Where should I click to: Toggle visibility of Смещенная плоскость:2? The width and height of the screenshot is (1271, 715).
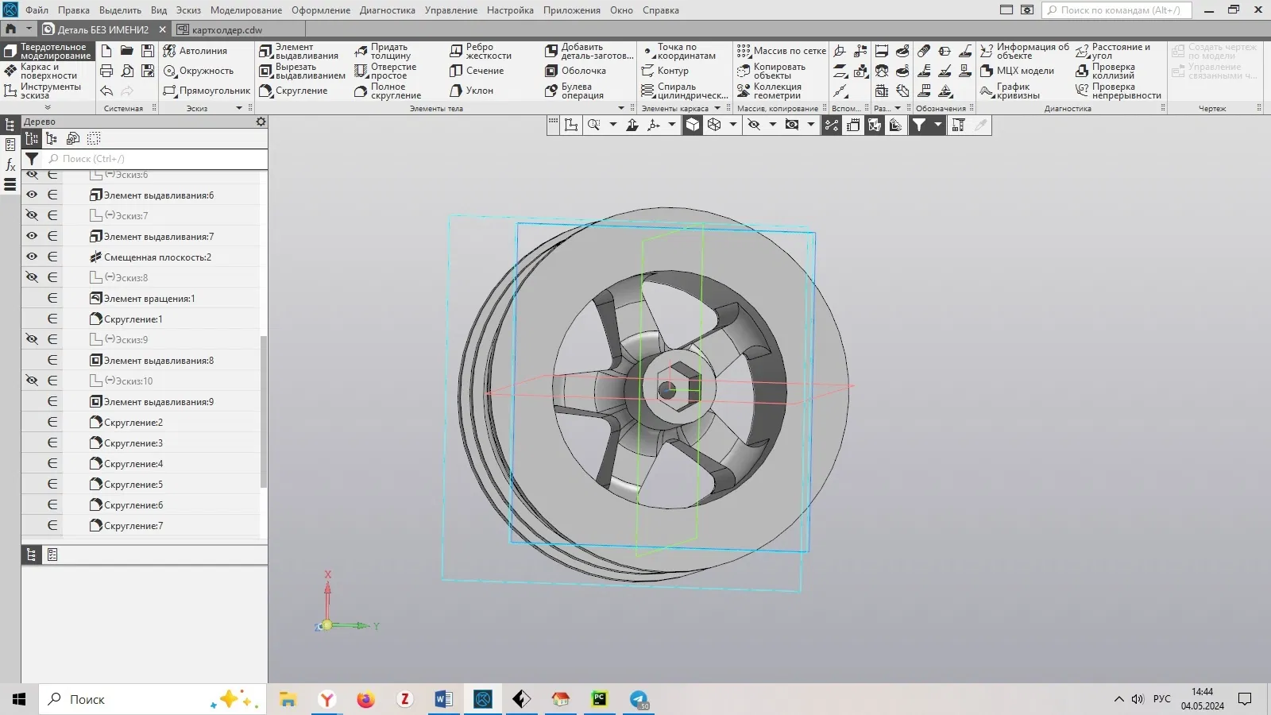(x=32, y=257)
